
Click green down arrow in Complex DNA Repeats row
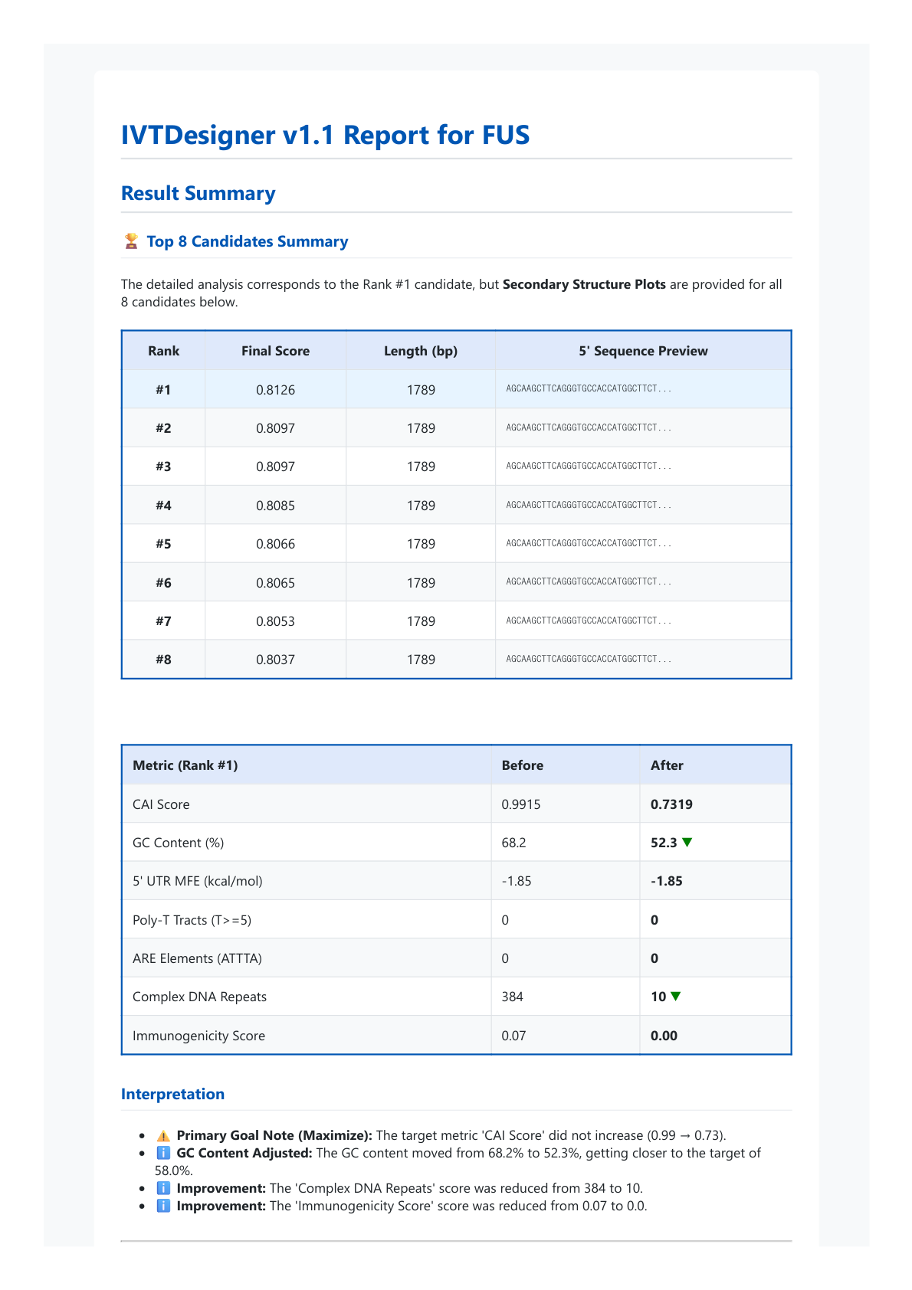point(675,997)
